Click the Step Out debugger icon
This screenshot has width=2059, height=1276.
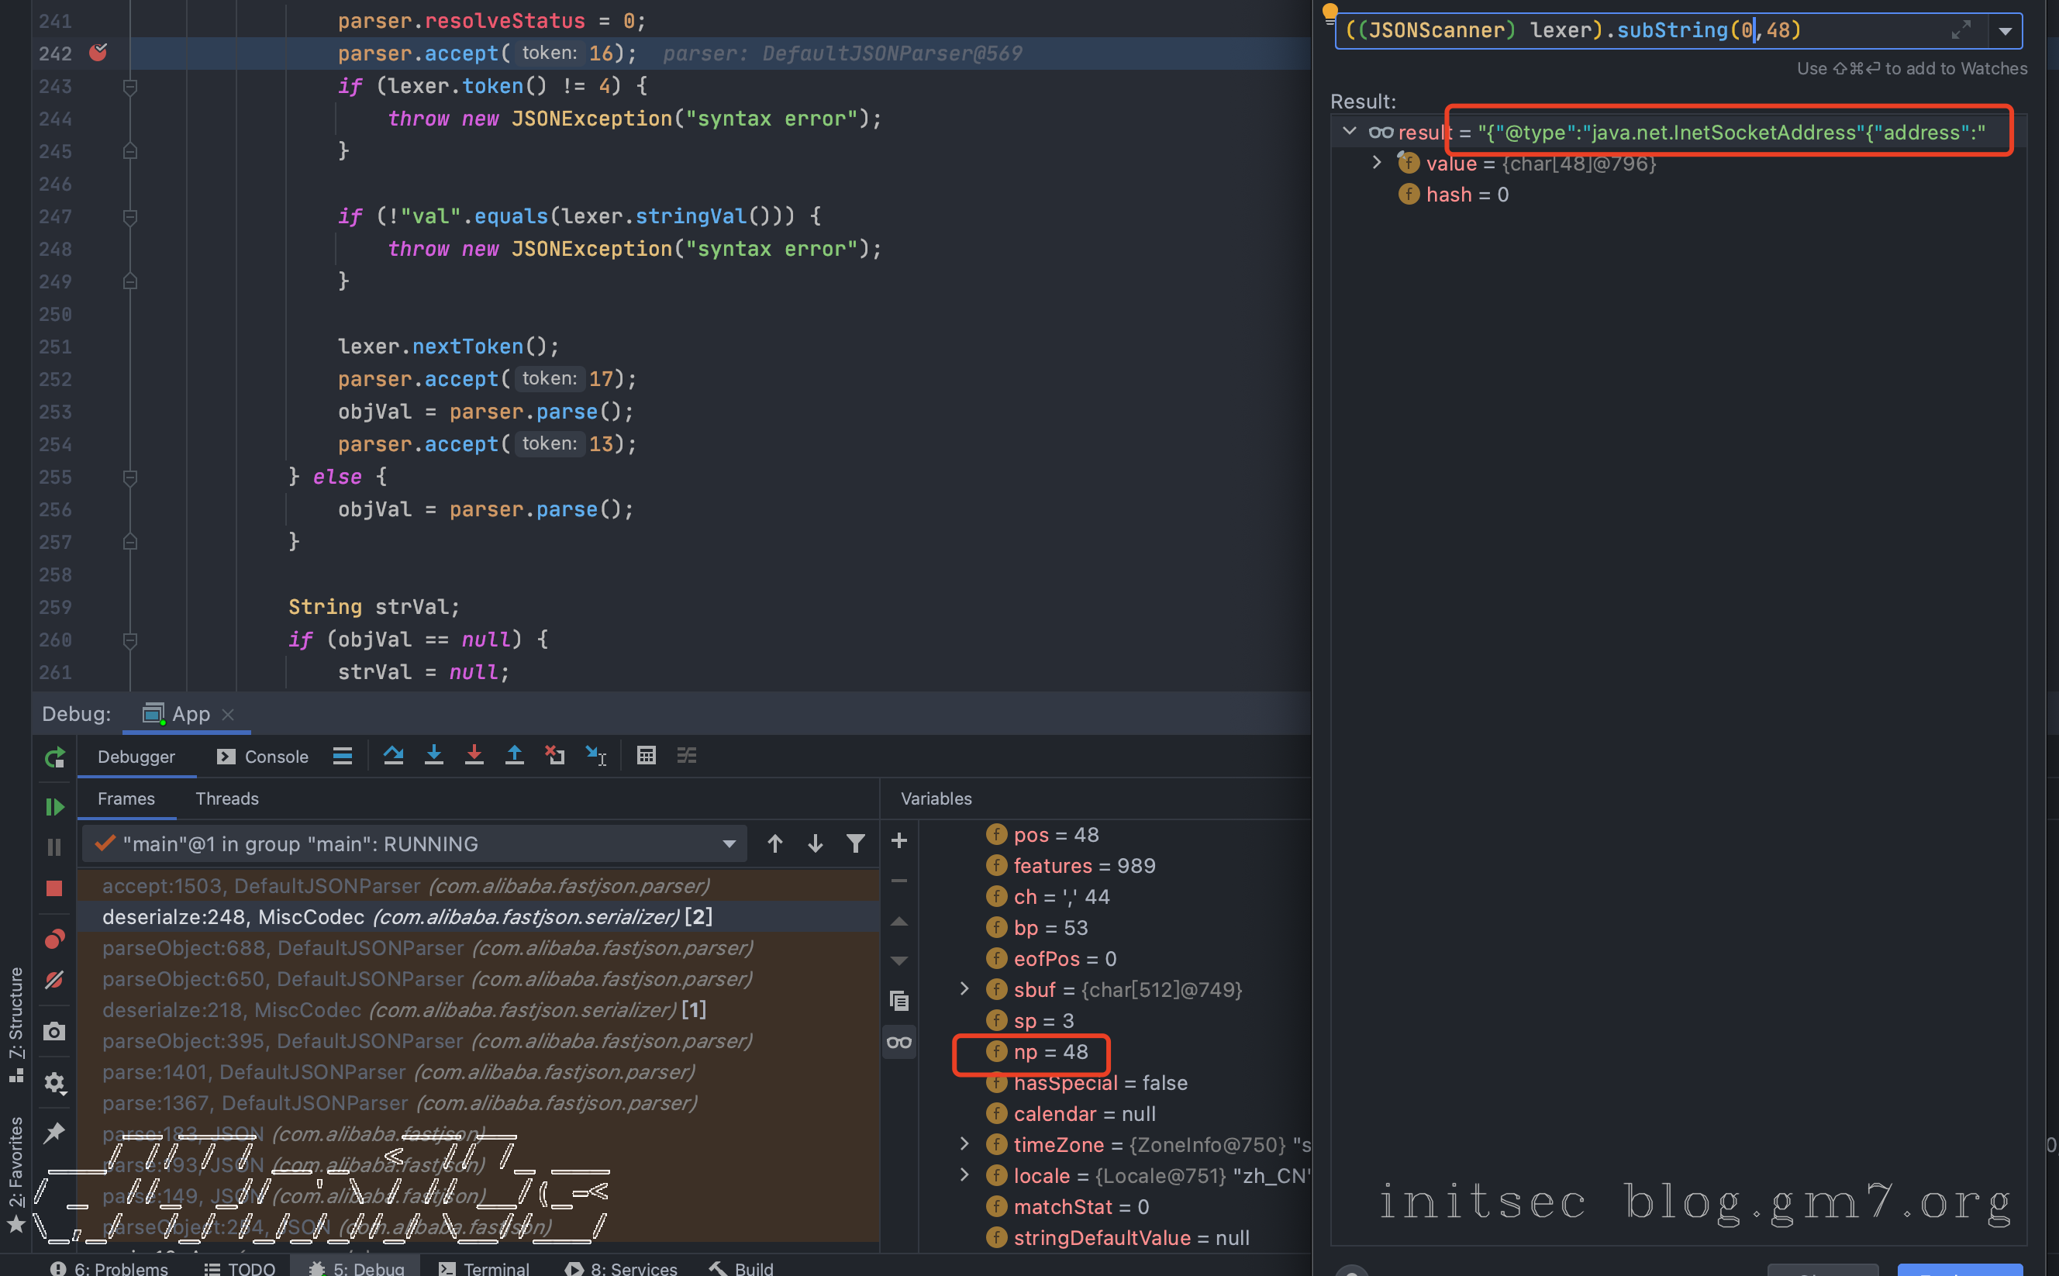point(514,755)
